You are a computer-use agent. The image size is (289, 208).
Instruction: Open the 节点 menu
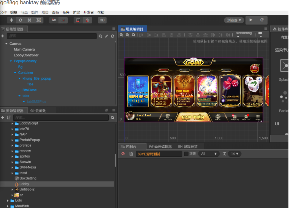coord(24,12)
